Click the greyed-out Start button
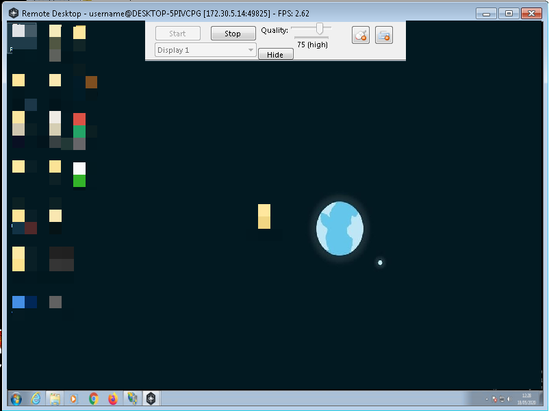The image size is (549, 411). 178,34
